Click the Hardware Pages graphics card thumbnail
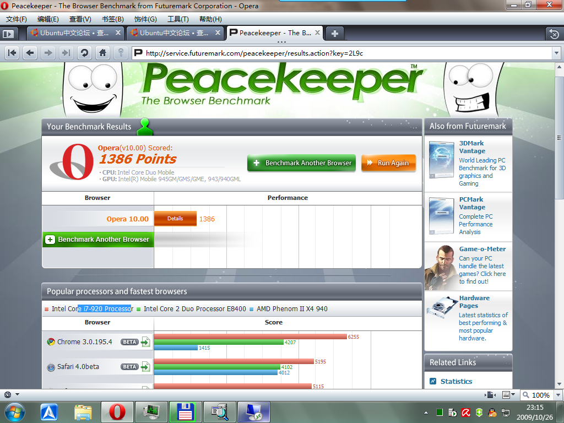This screenshot has width=564, height=423. click(442, 307)
